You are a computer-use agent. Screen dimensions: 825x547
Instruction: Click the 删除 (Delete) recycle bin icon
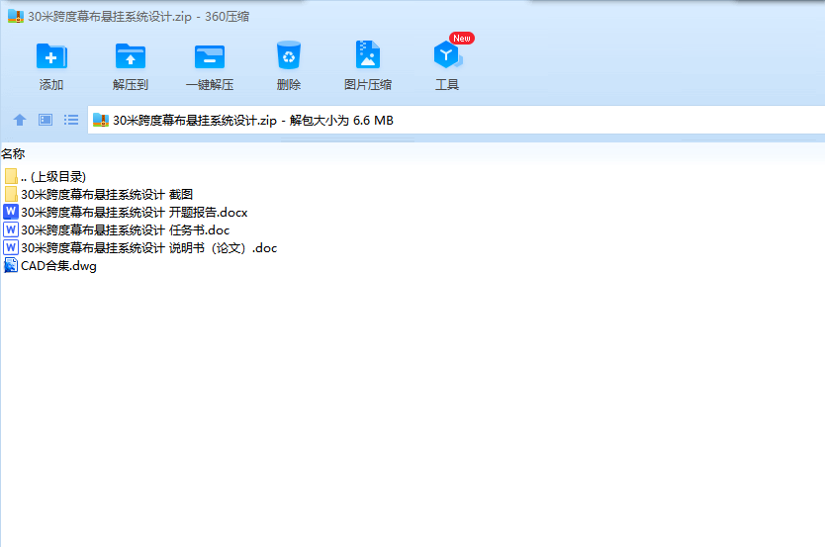288,55
